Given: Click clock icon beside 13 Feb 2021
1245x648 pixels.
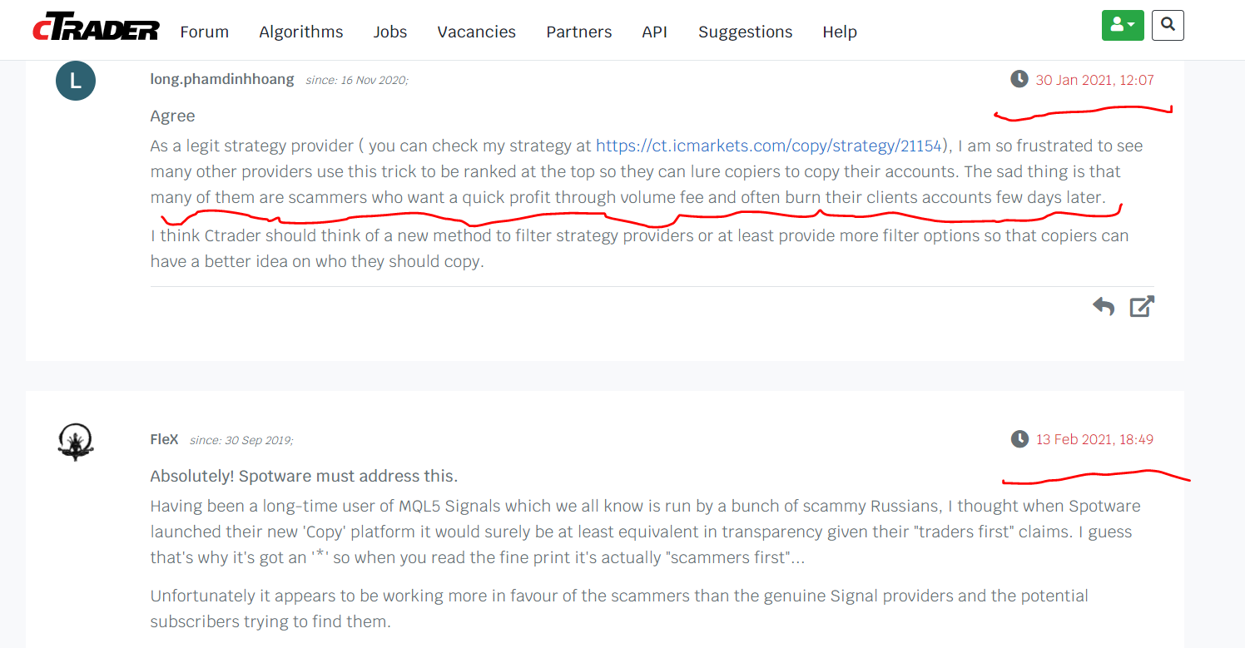Looking at the screenshot, I should click(1019, 438).
